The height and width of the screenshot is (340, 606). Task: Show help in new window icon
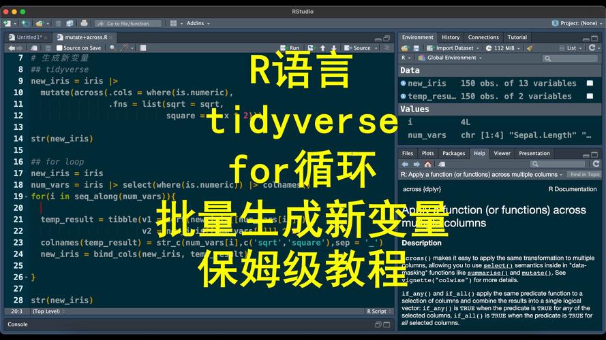click(442, 164)
